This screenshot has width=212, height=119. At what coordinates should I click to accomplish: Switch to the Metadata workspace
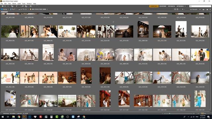(171, 6)
